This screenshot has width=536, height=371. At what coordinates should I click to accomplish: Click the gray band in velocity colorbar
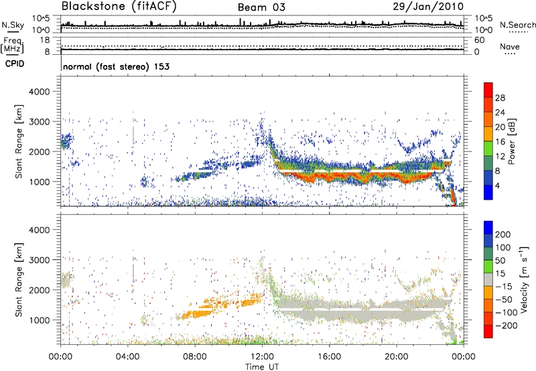[488, 279]
